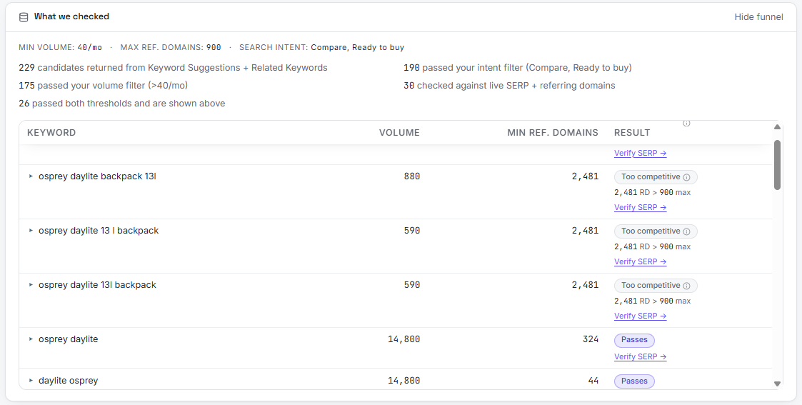
Task: Click volume 590 for osprey daylite 13 l backpack
Action: (412, 231)
